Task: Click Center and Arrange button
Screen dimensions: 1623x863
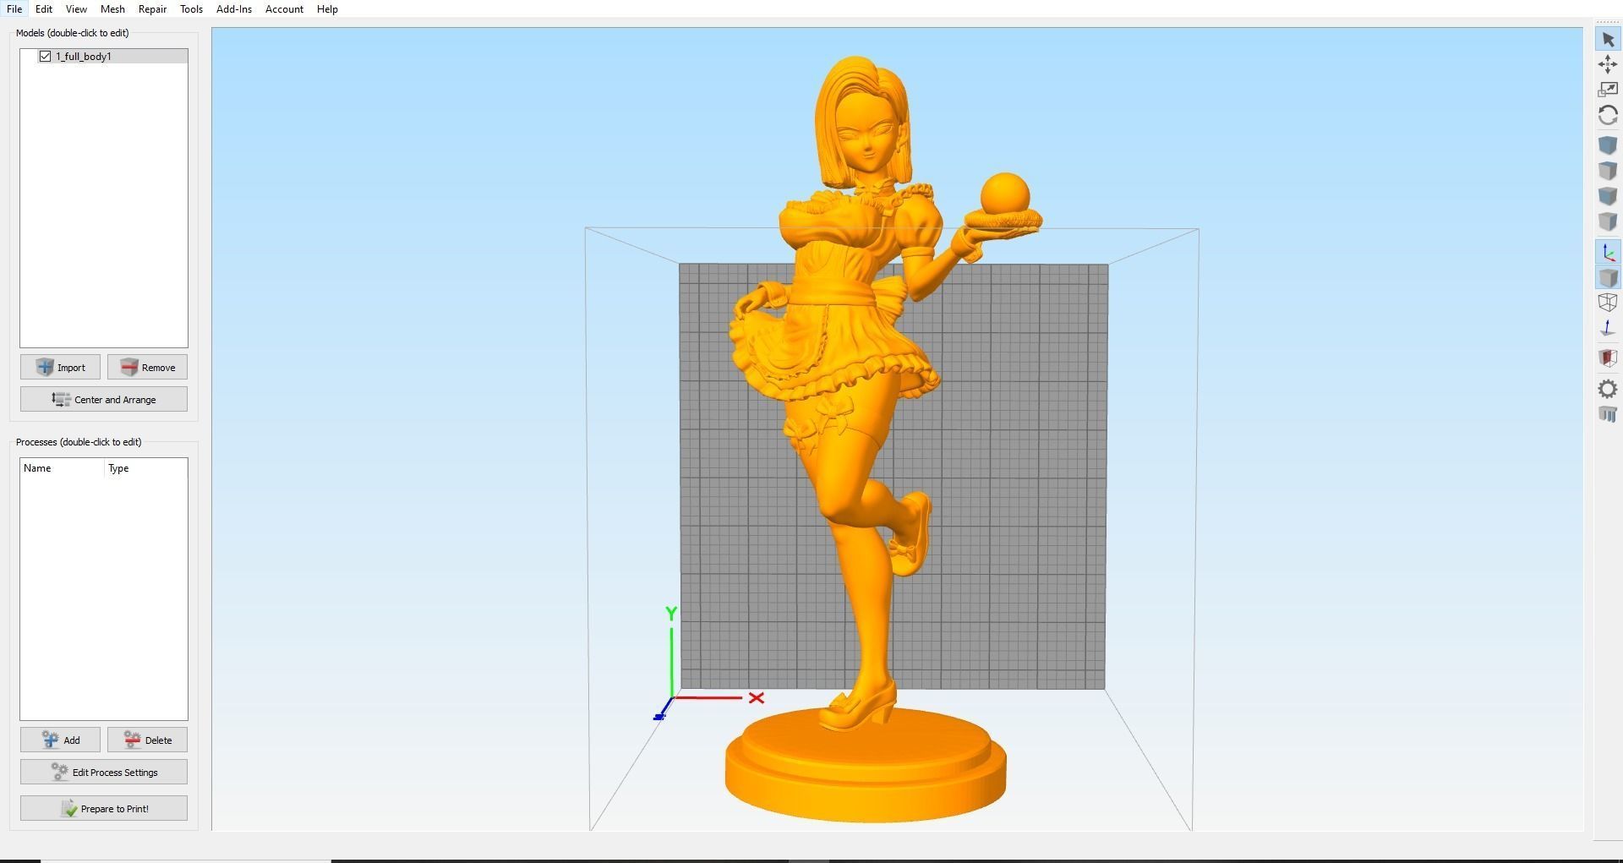Action: point(104,400)
